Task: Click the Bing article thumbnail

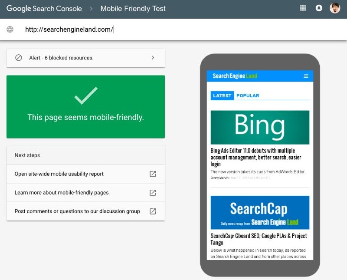Action: coord(260,127)
